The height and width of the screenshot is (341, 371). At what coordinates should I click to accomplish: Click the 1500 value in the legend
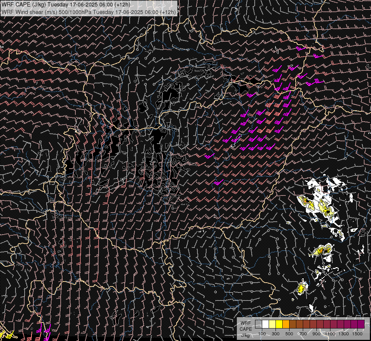pos(357,334)
